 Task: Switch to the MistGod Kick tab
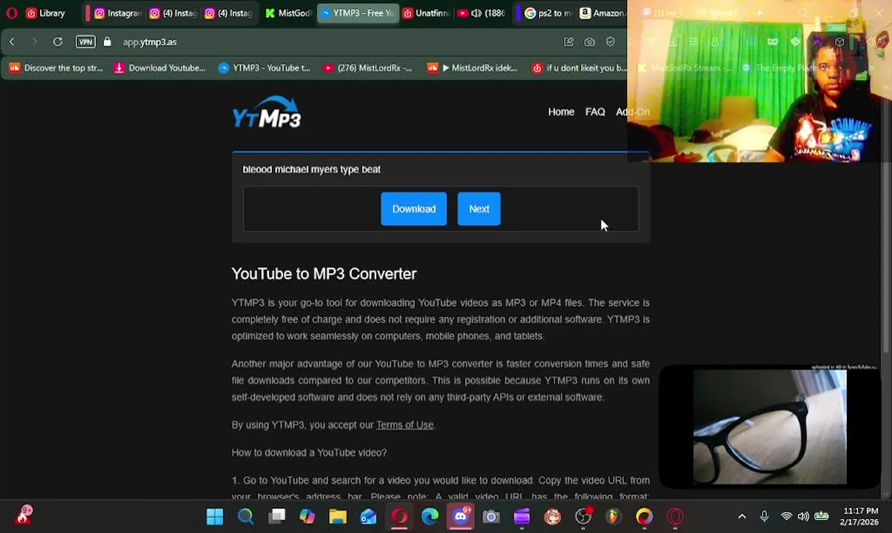(x=288, y=13)
